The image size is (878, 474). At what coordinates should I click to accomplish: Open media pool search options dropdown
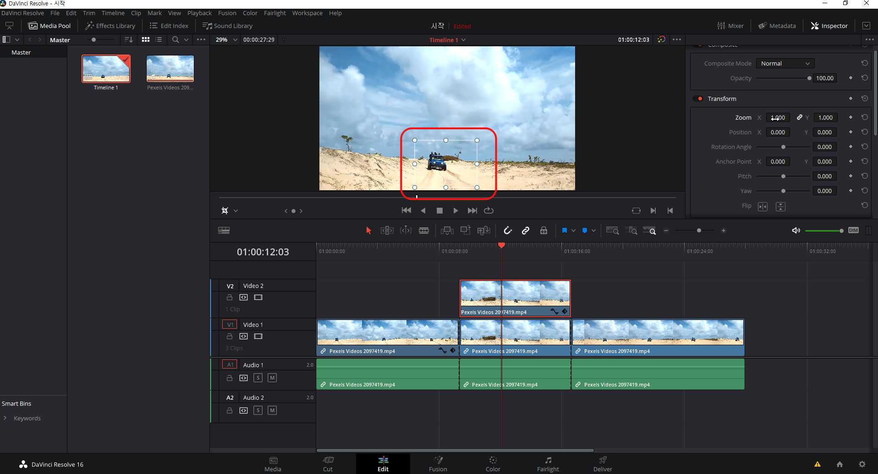point(187,40)
